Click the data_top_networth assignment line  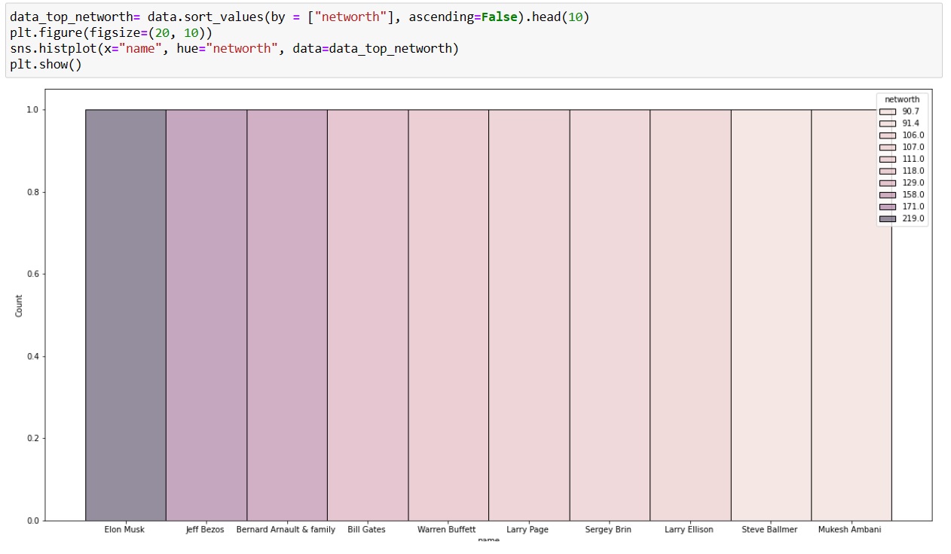pos(300,17)
